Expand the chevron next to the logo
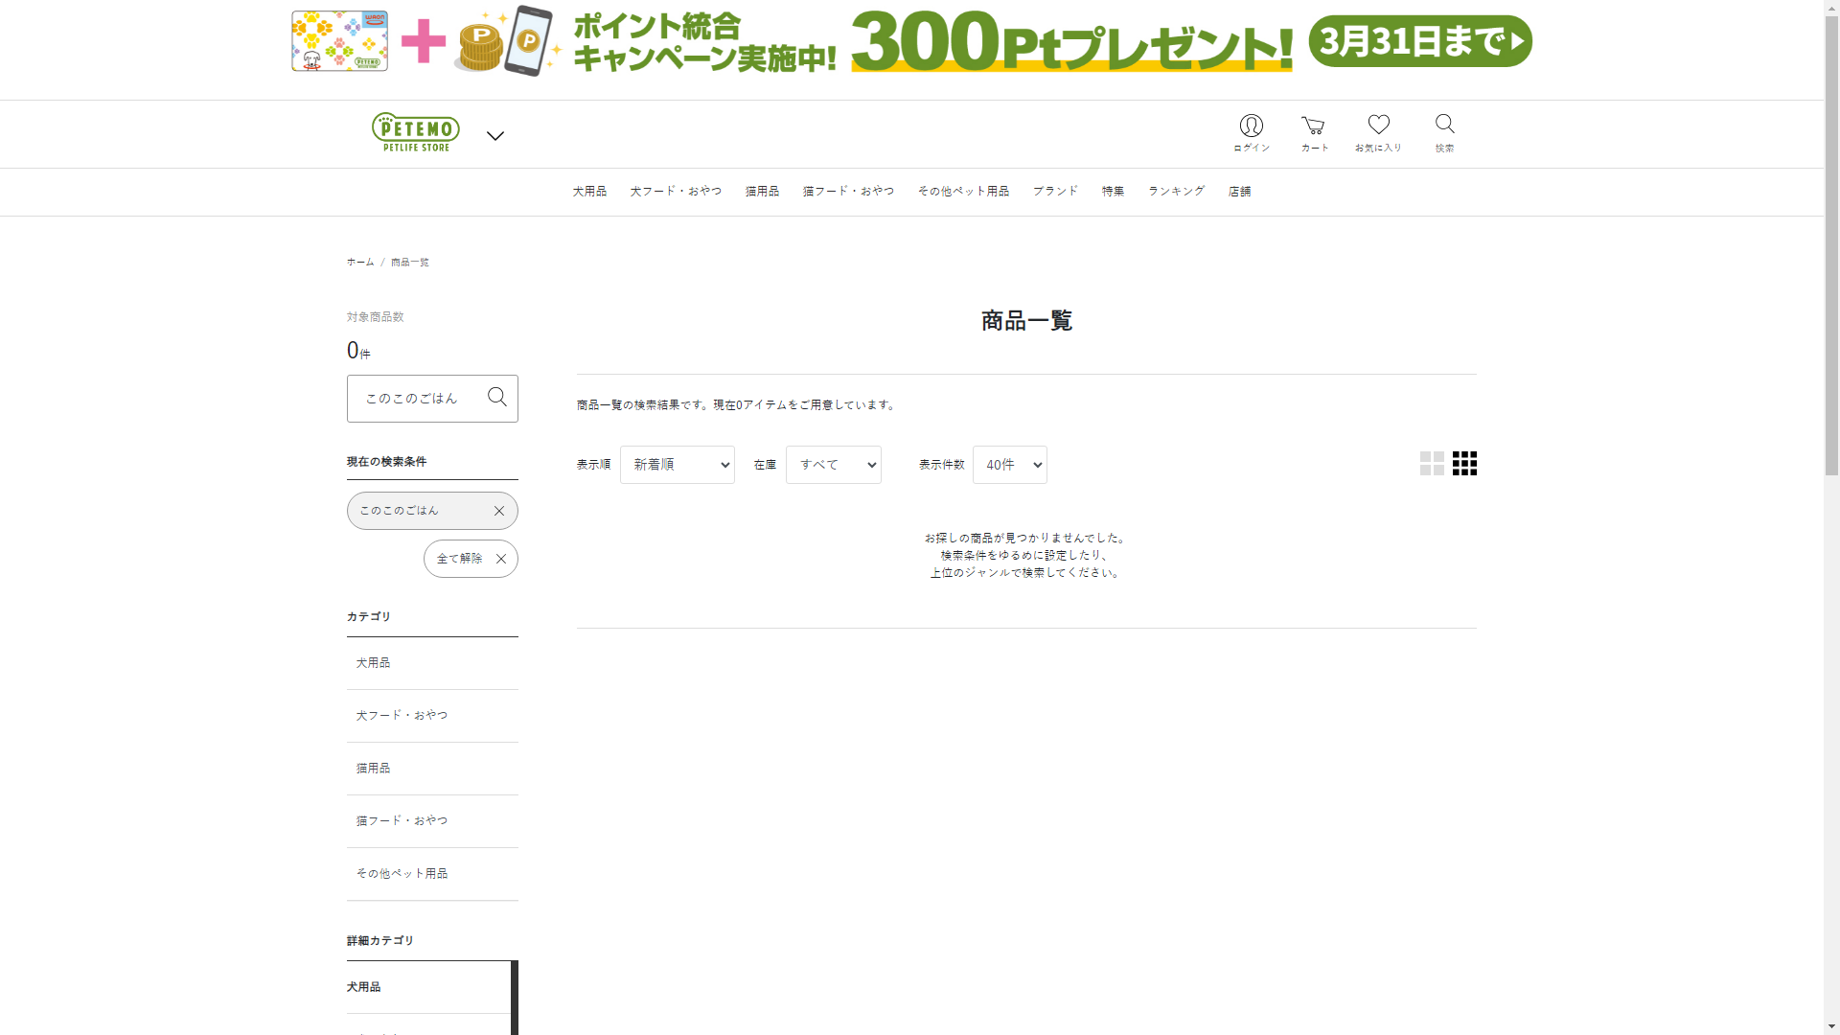This screenshot has height=1035, width=1840. point(495,136)
